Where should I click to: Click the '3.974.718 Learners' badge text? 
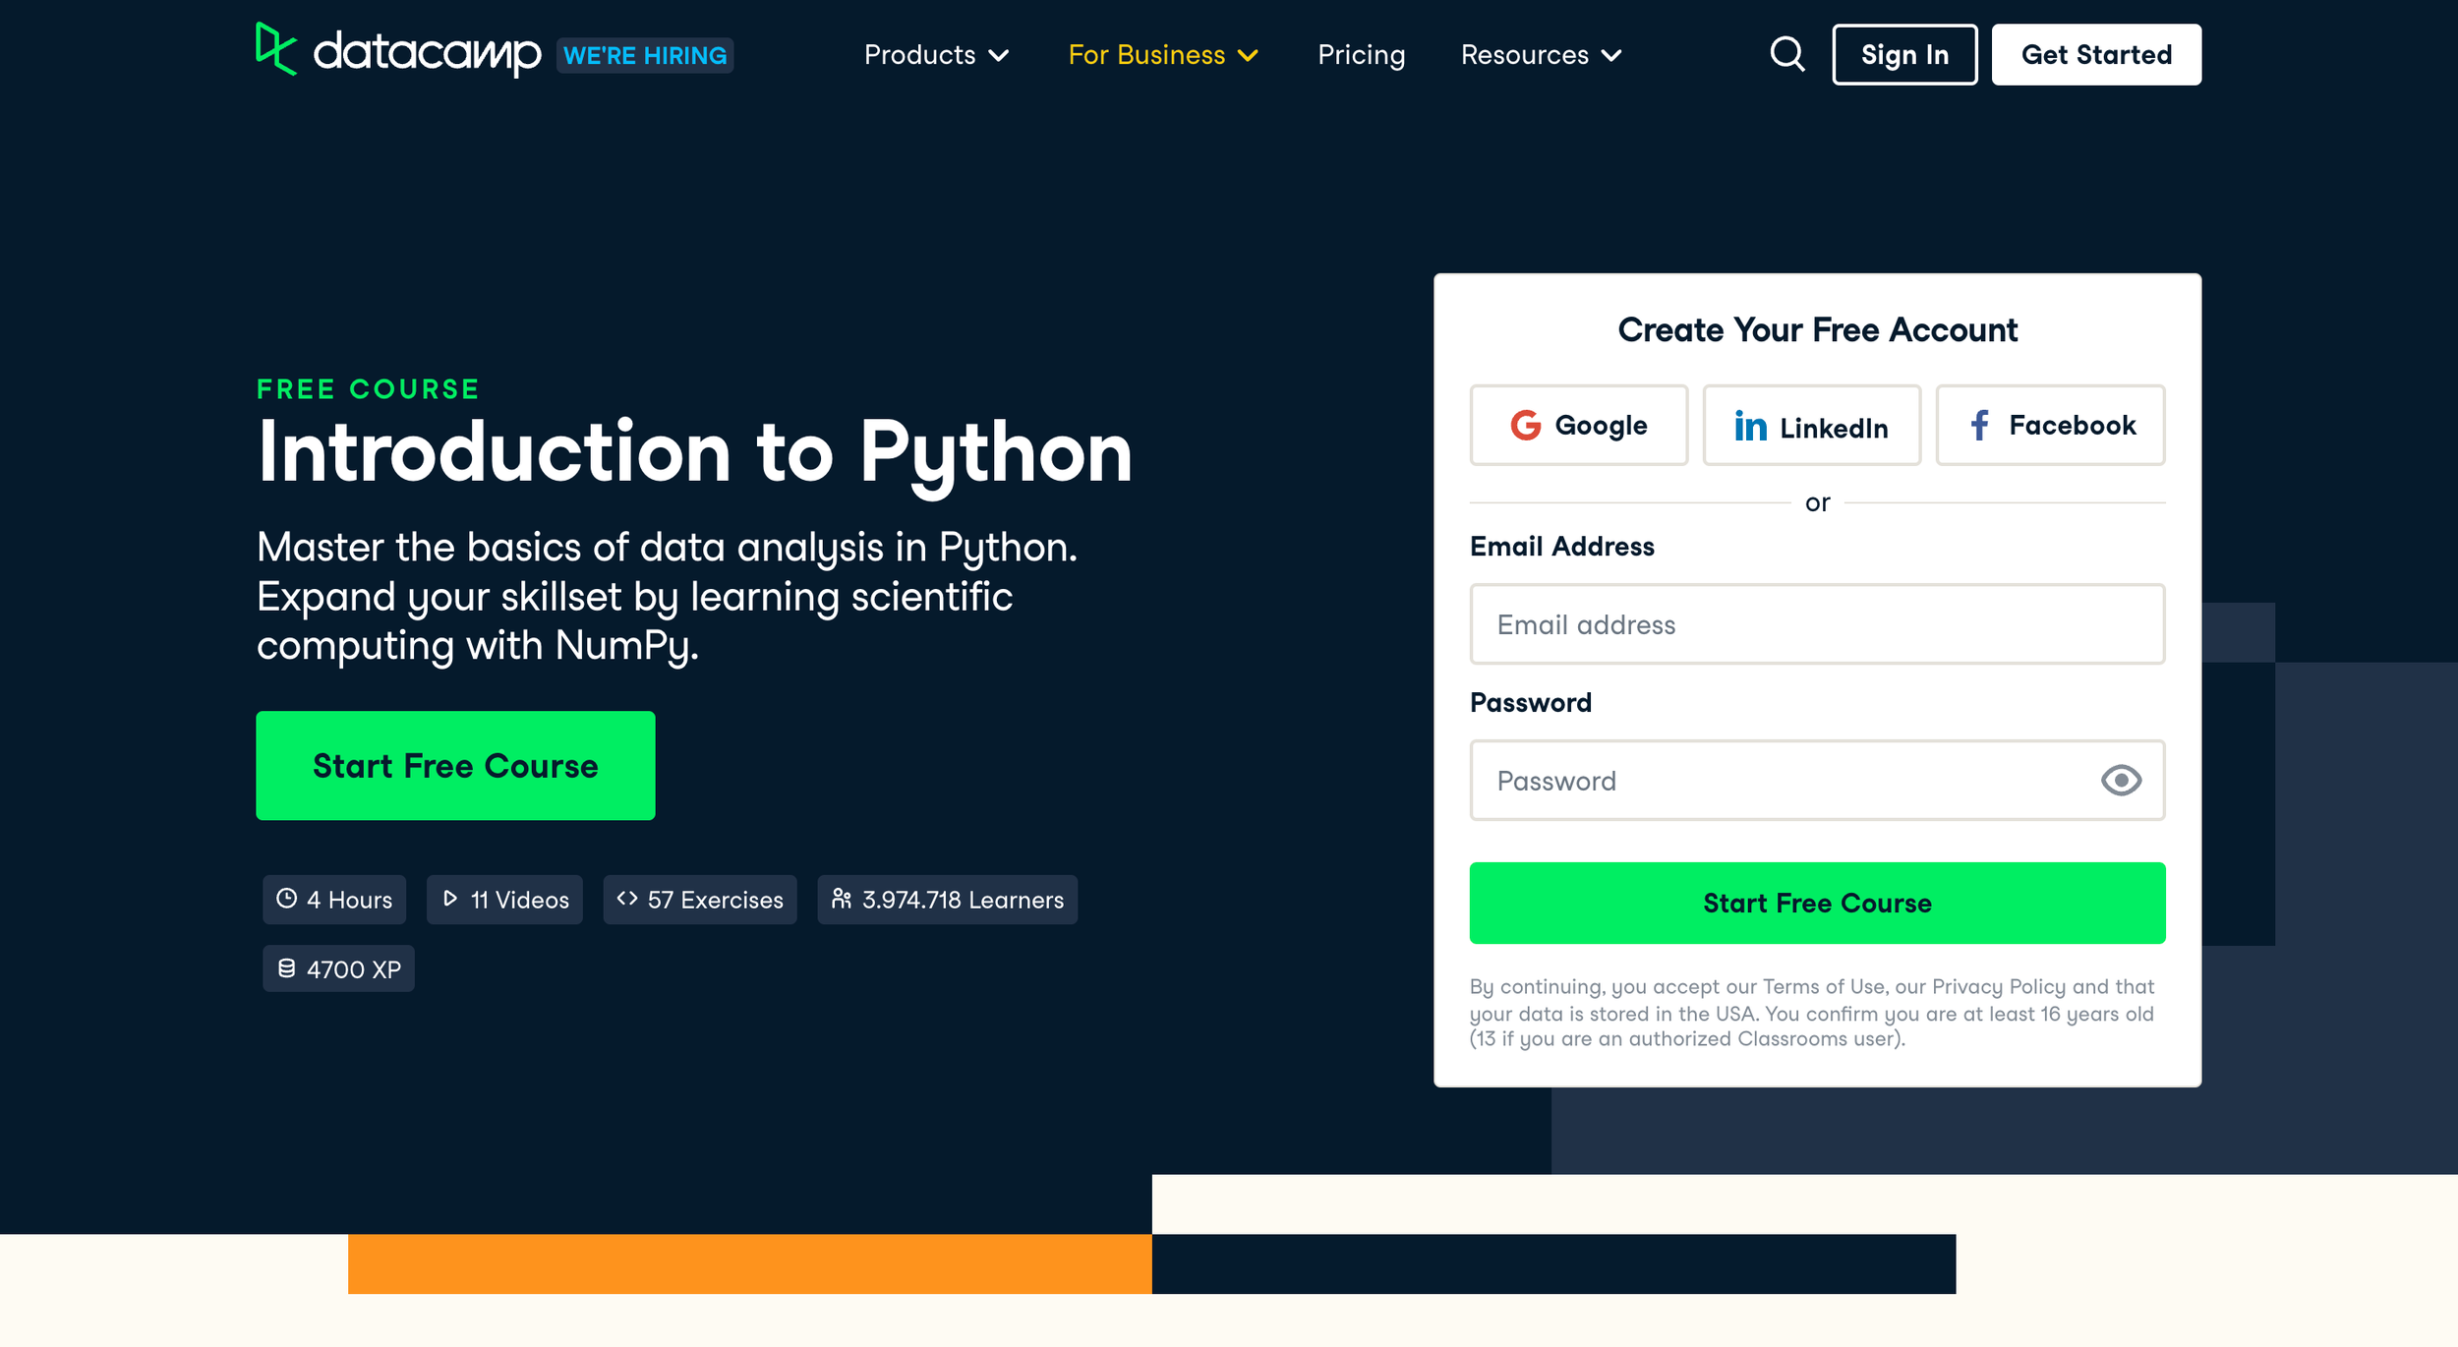tap(963, 900)
